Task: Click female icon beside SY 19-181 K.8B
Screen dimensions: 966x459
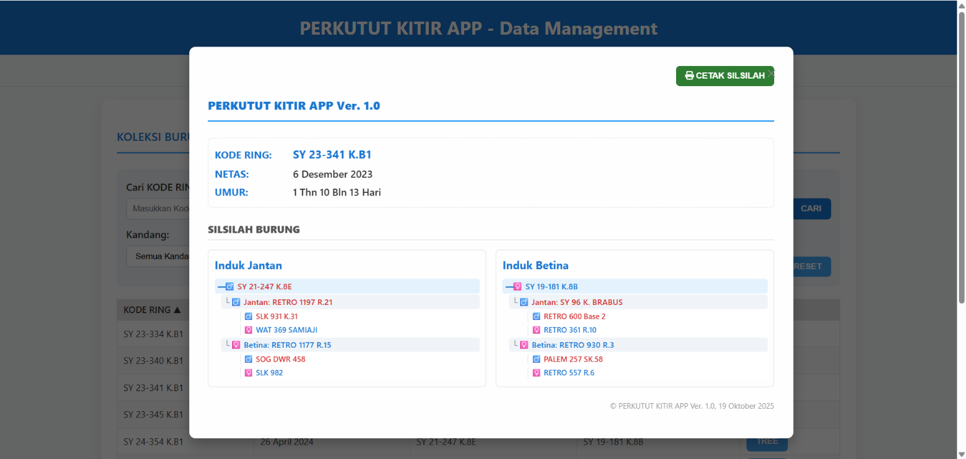Action: pos(518,287)
